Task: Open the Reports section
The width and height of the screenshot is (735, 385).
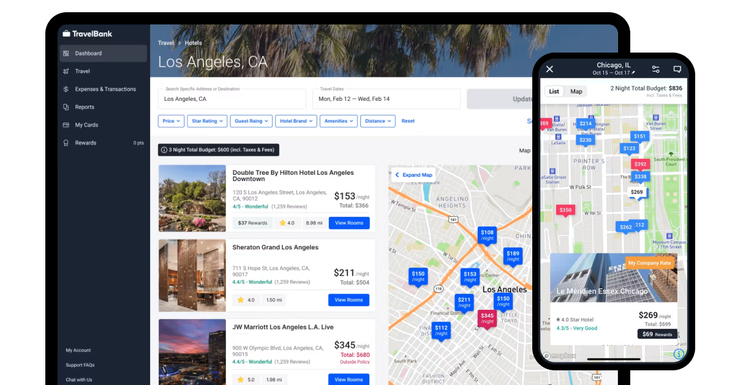Action: tap(85, 107)
